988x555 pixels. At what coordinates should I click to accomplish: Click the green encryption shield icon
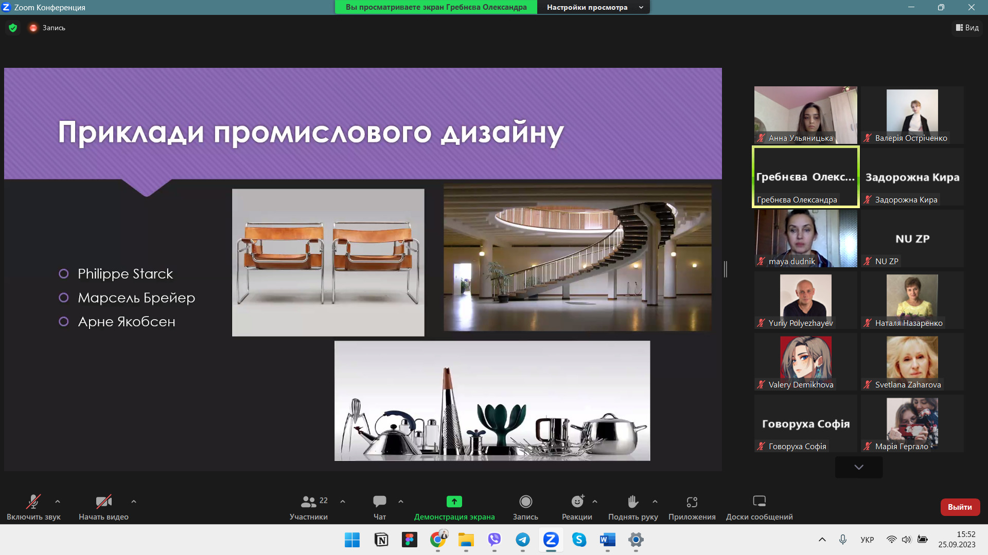tap(13, 28)
